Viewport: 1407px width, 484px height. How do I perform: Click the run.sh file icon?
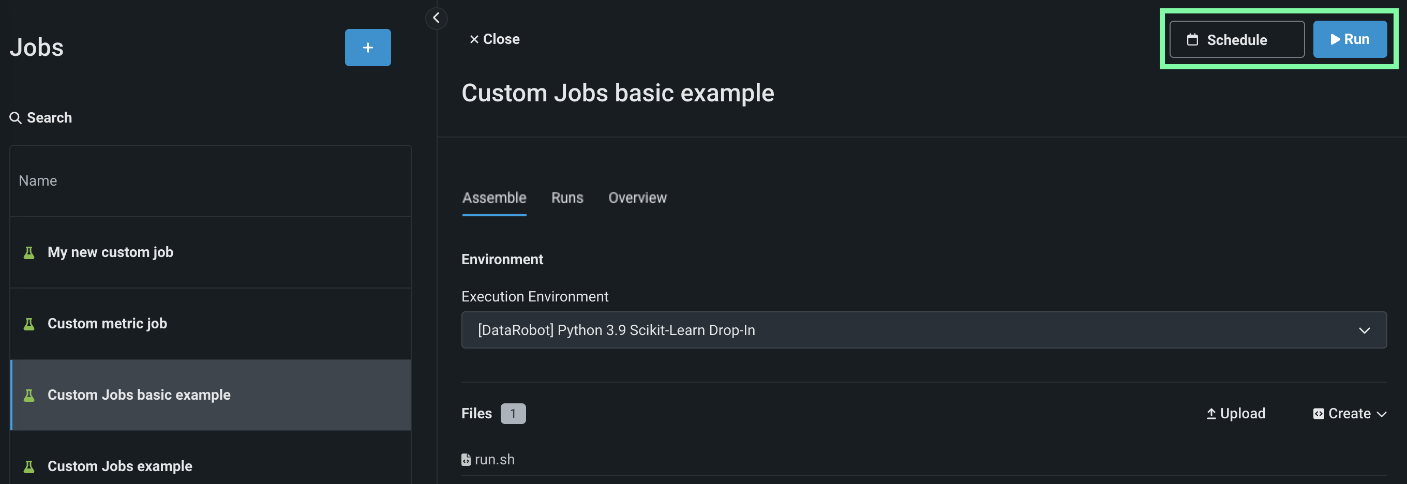pyautogui.click(x=466, y=460)
